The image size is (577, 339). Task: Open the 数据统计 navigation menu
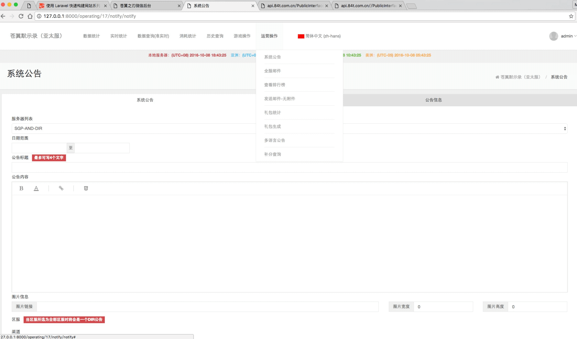92,36
